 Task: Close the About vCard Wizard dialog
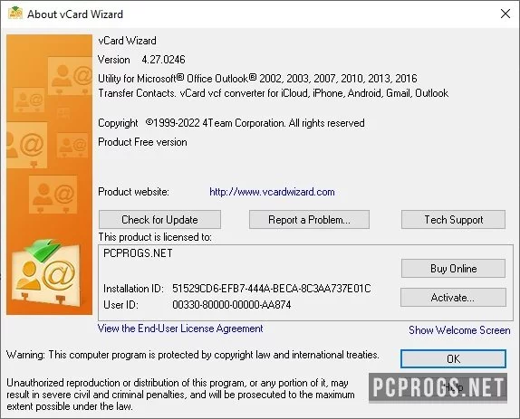[506, 14]
